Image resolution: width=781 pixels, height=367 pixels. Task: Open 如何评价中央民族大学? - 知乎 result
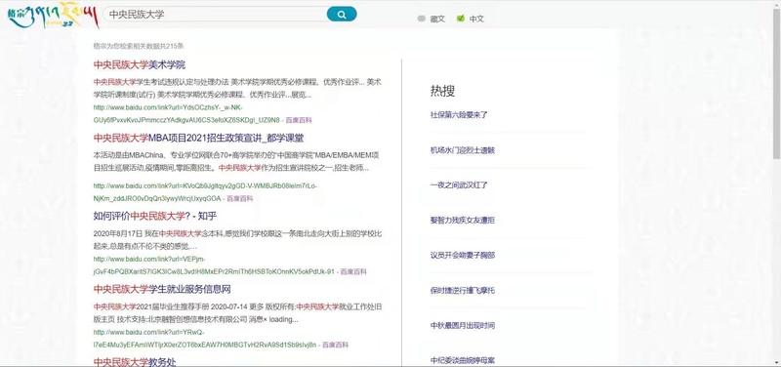click(x=155, y=216)
